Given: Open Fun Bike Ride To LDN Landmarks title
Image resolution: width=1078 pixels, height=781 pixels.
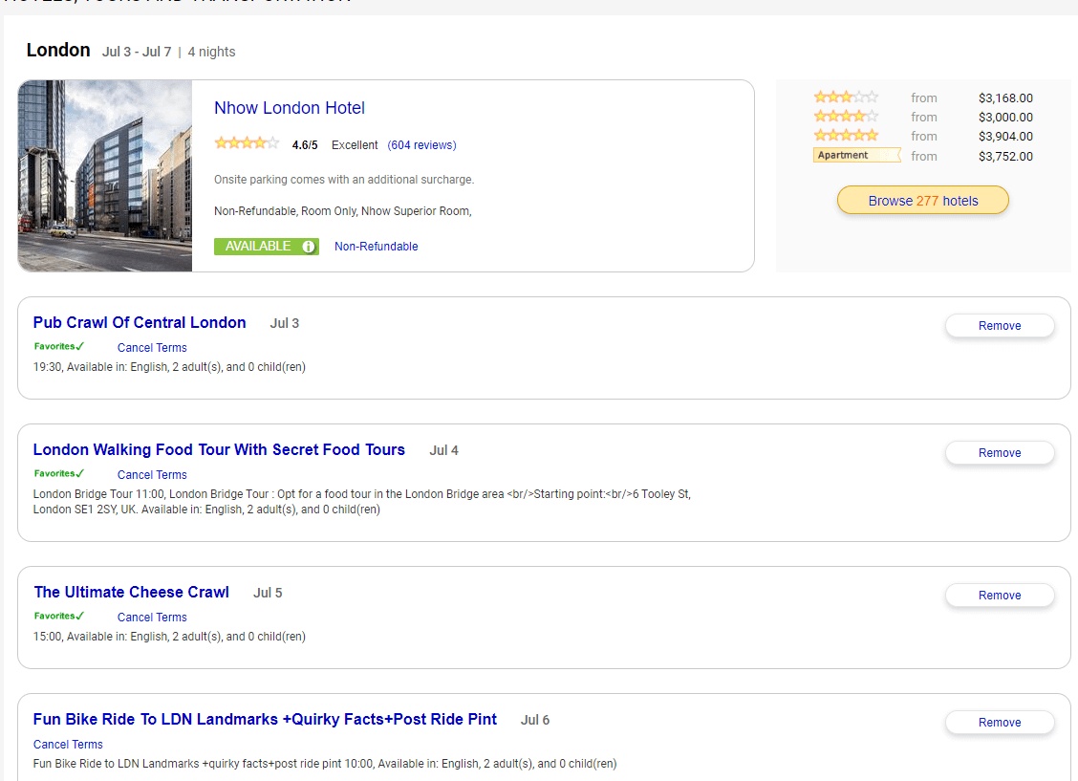Looking at the screenshot, I should pyautogui.click(x=265, y=719).
